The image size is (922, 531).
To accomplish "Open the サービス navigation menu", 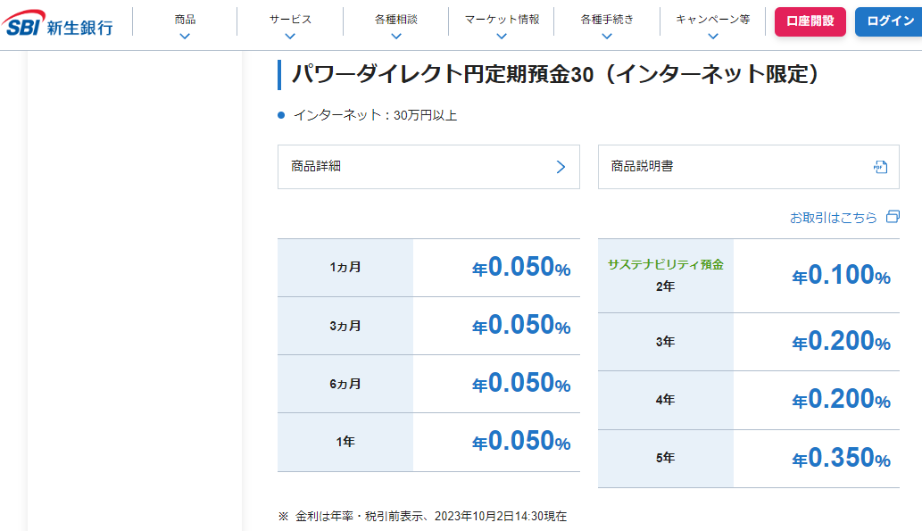I will [x=290, y=20].
